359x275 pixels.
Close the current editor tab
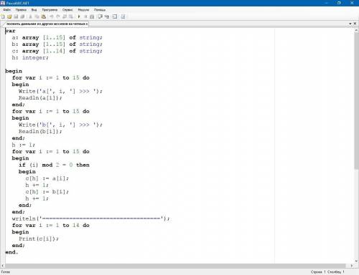[355, 24]
